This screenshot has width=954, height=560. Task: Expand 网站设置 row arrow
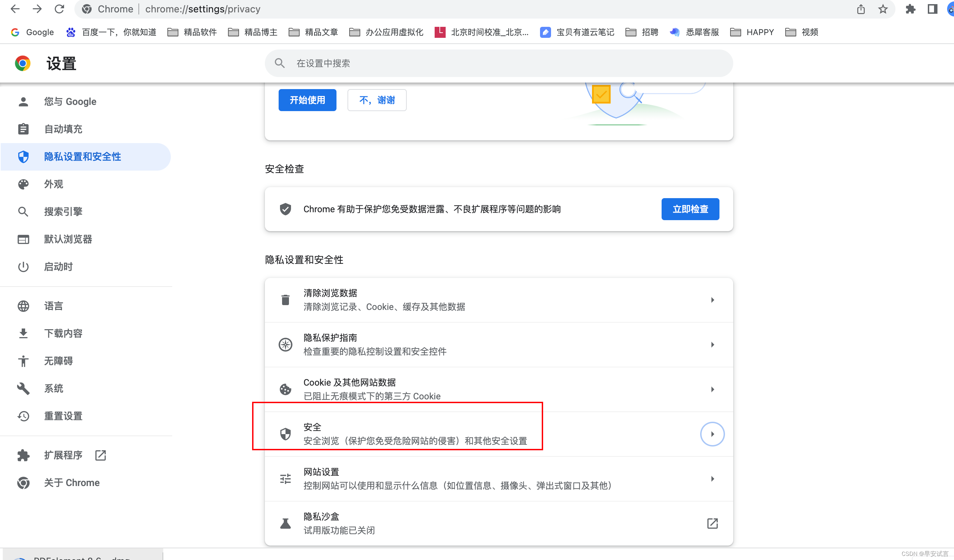click(x=712, y=479)
